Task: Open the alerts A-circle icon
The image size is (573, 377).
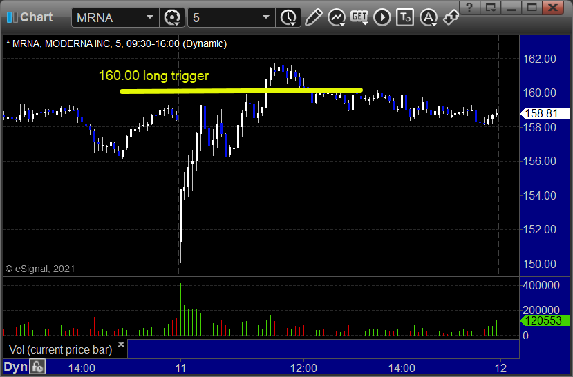Action: (429, 17)
